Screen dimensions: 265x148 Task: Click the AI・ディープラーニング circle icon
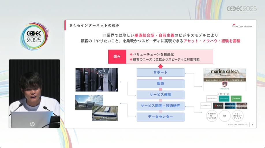pos(212,115)
